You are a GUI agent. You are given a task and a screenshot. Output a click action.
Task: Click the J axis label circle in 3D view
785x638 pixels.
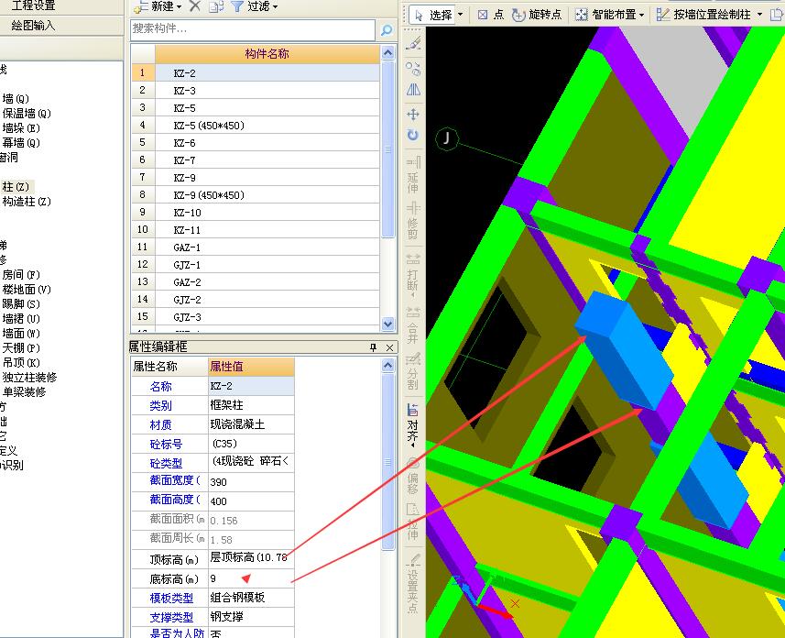pyautogui.click(x=447, y=137)
